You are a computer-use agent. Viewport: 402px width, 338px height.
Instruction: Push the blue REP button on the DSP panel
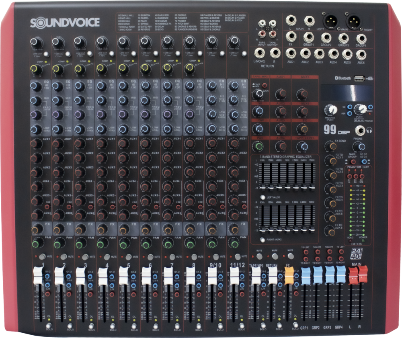(x=349, y=113)
